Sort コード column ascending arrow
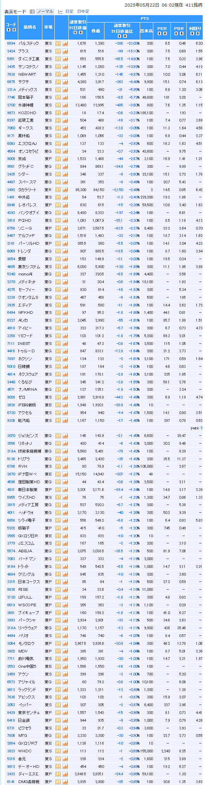The height and width of the screenshot is (785, 205). tap(9, 30)
